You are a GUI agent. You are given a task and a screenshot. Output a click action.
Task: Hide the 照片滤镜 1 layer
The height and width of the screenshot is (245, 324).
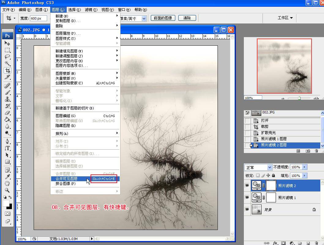coord(247,197)
